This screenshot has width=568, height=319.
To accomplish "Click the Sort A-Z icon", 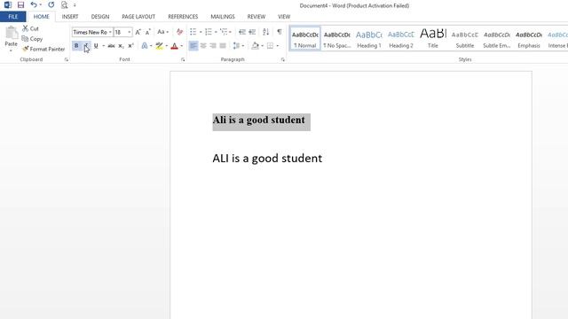I will pyautogui.click(x=265, y=32).
